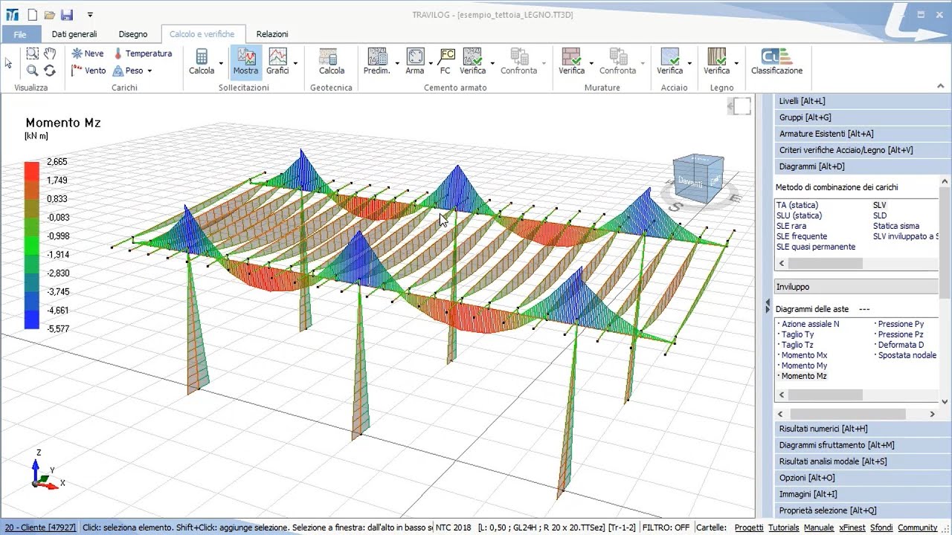
Task: Expand Peso dropdown arrow
Action: [x=149, y=71]
